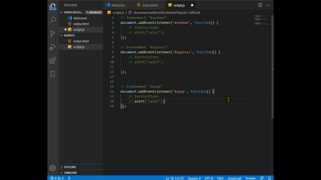Image resolution: width=321 pixels, height=180 pixels.
Task: Change the CRLF end-of-line setting
Action: (x=220, y=178)
